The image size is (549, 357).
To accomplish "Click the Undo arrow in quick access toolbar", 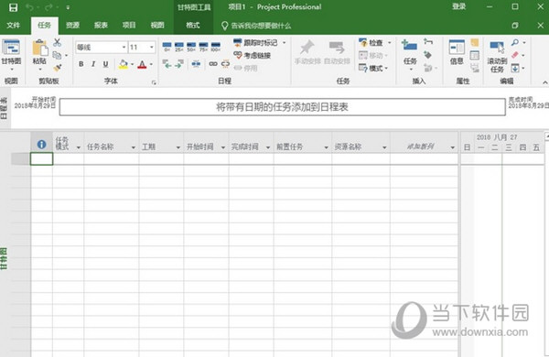I will 29,7.
